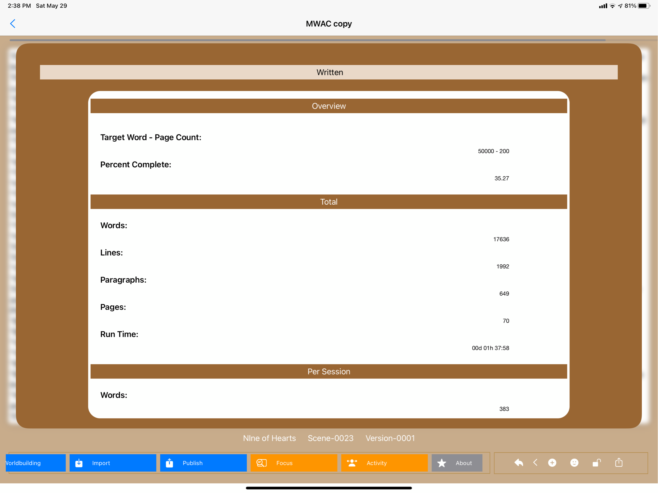Image resolution: width=658 pixels, height=493 pixels.
Task: Click the Per Session section header
Action: [329, 371]
